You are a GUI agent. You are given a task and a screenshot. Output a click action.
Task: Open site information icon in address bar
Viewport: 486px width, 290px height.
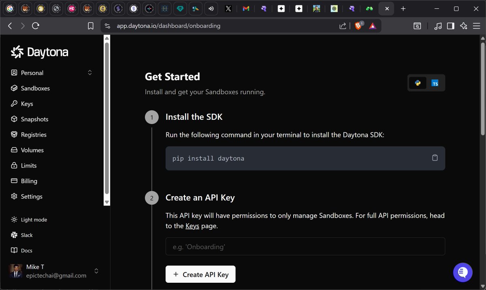pyautogui.click(x=107, y=26)
